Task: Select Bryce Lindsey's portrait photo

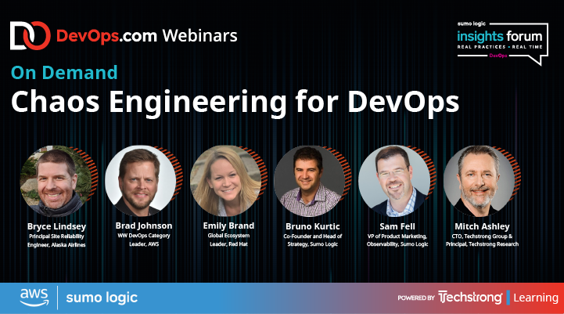Action: pos(56,181)
